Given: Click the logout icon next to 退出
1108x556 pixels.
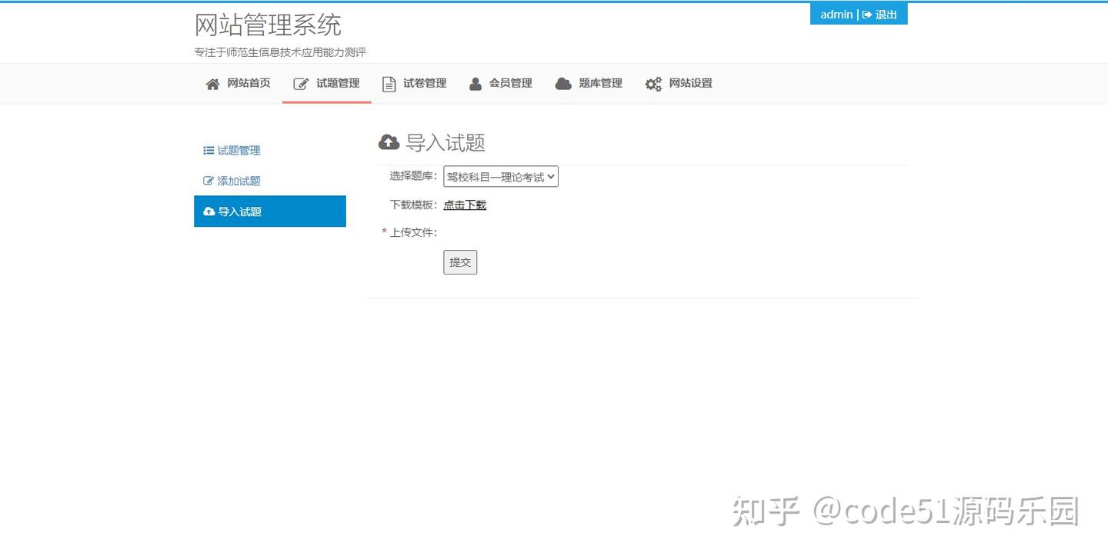Looking at the screenshot, I should click(x=866, y=14).
